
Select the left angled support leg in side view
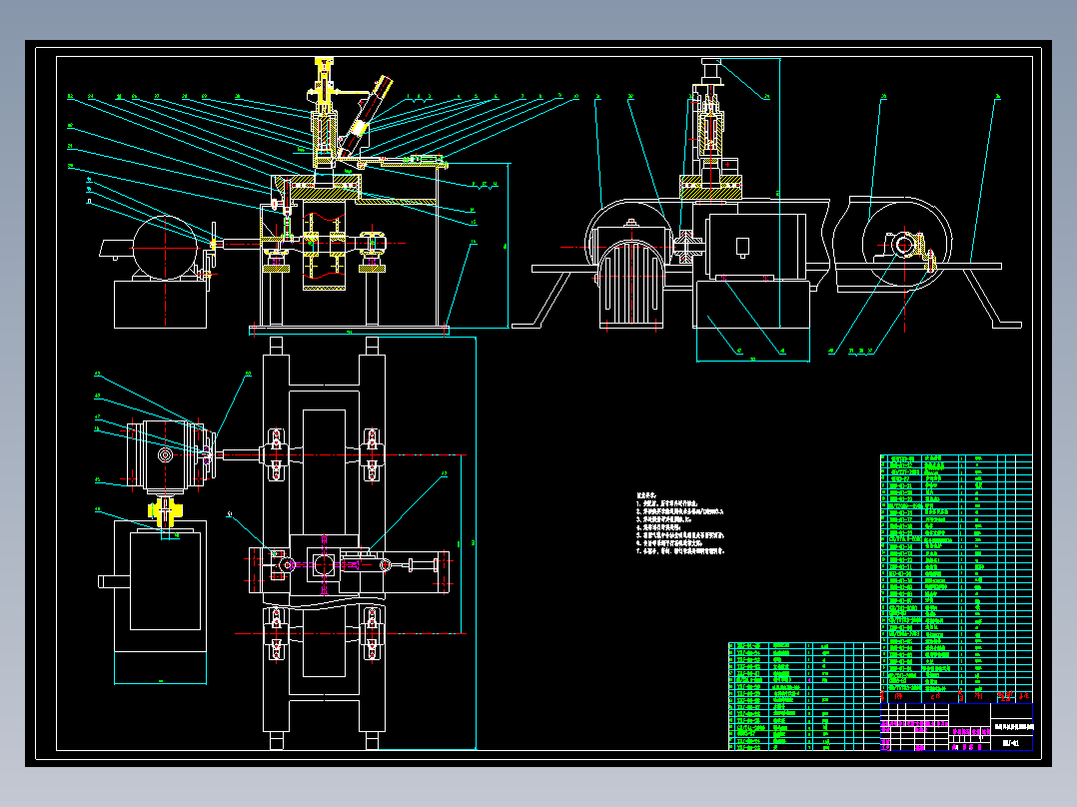click(543, 298)
